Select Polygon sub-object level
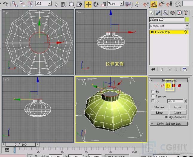Image resolution: width=193 pixels, height=157 pixels. tap(174, 85)
